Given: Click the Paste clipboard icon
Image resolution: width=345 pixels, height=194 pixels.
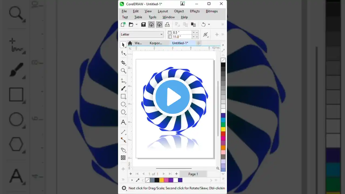Looking at the screenshot, I should [193, 25].
